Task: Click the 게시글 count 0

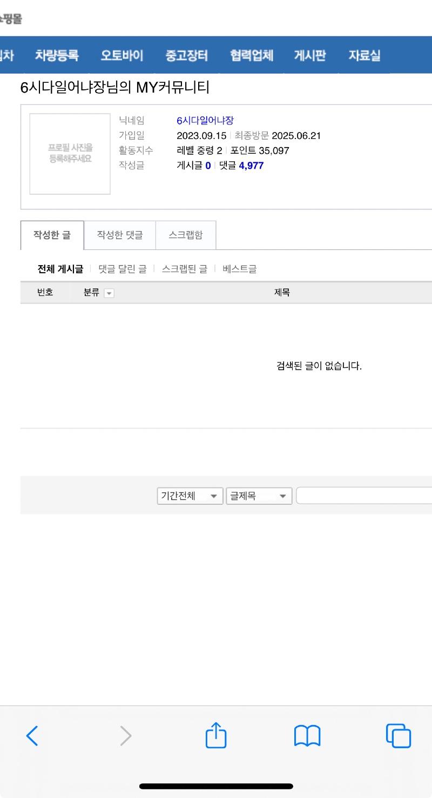Action: click(208, 166)
